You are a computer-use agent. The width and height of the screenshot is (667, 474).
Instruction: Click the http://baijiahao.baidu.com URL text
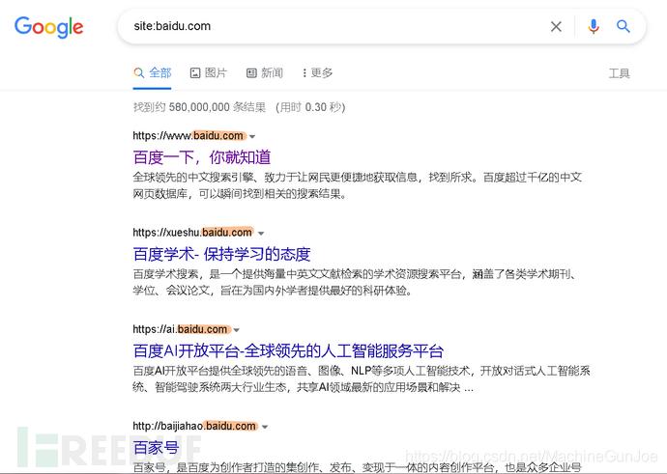[194, 426]
